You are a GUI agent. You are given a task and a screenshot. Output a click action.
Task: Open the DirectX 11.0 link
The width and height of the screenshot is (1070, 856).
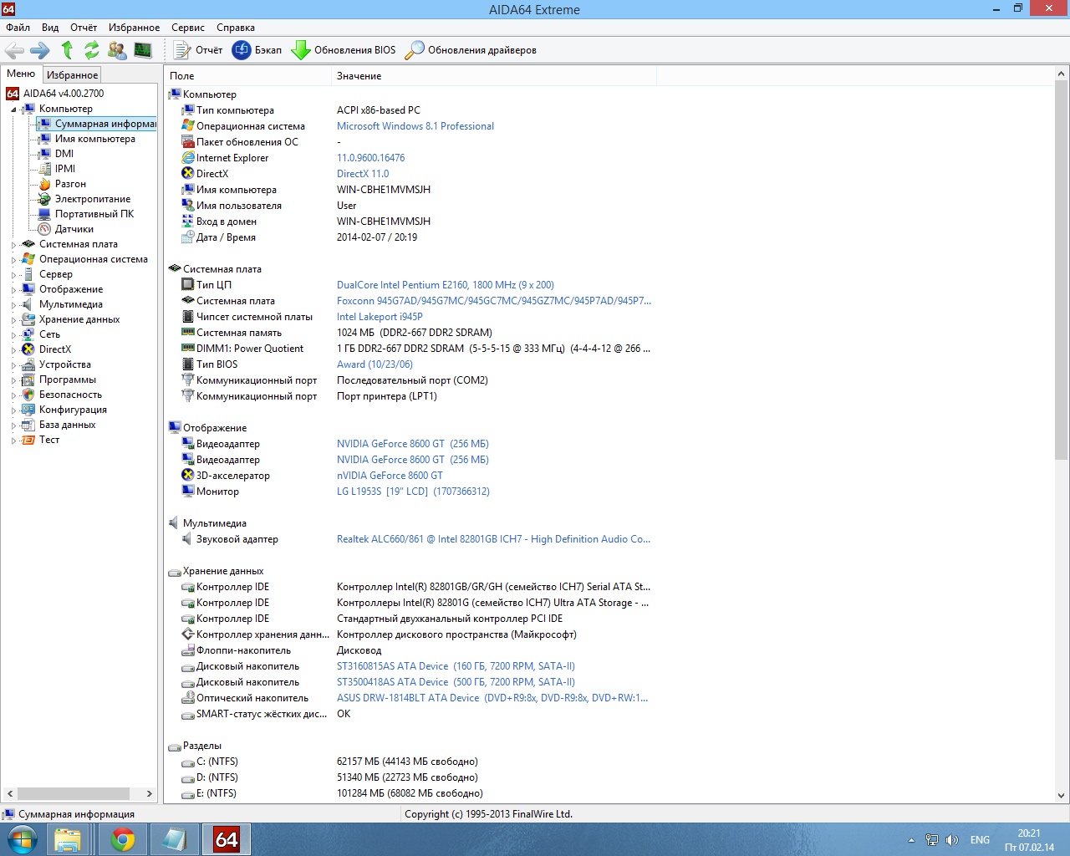click(x=363, y=174)
